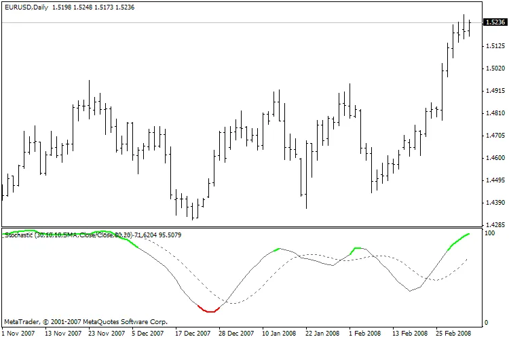The image size is (509, 339).
Task: Click the stochastic scale's 100 level label
Action: [491, 233]
